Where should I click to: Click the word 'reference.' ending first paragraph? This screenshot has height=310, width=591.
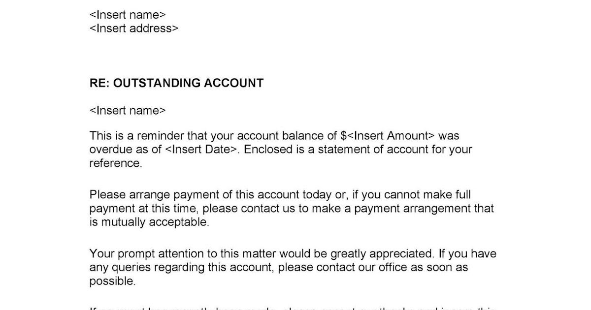pyautogui.click(x=116, y=163)
